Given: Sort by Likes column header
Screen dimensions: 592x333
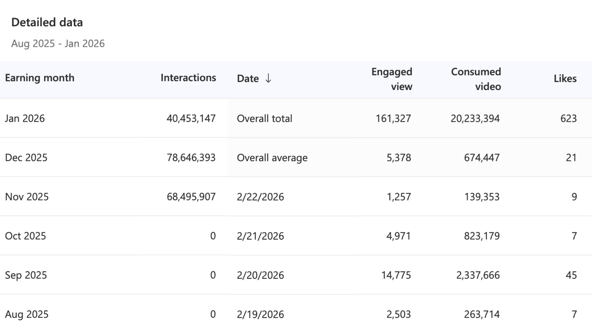Looking at the screenshot, I should pyautogui.click(x=565, y=79).
